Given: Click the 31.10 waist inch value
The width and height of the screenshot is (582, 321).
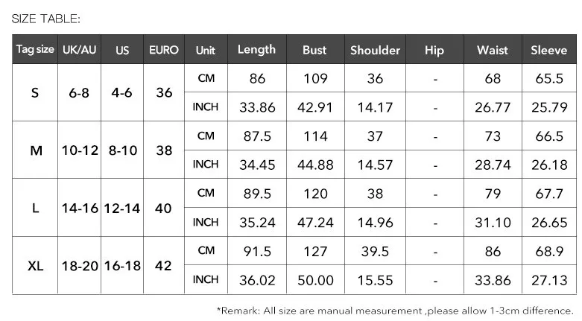Looking at the screenshot, I should [x=492, y=223].
